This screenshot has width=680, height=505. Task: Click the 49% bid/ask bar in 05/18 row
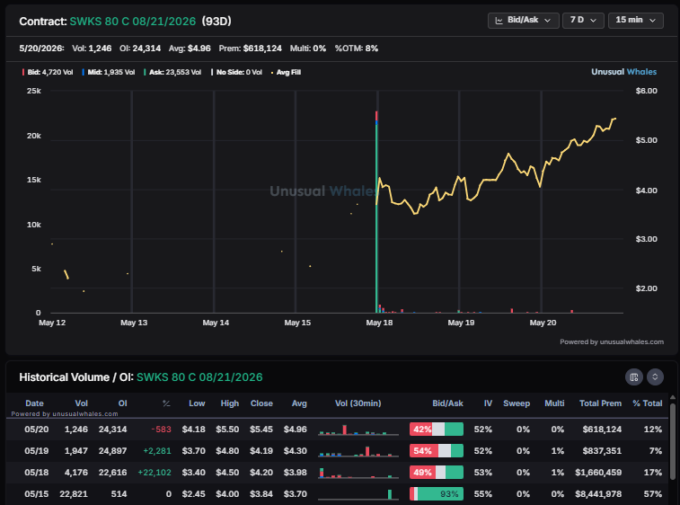(437, 472)
